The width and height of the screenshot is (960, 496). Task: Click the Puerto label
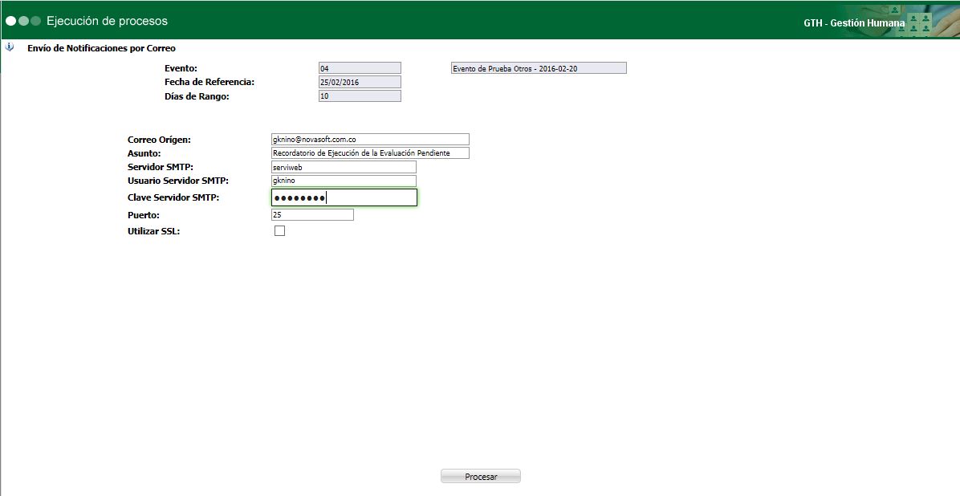tap(143, 216)
